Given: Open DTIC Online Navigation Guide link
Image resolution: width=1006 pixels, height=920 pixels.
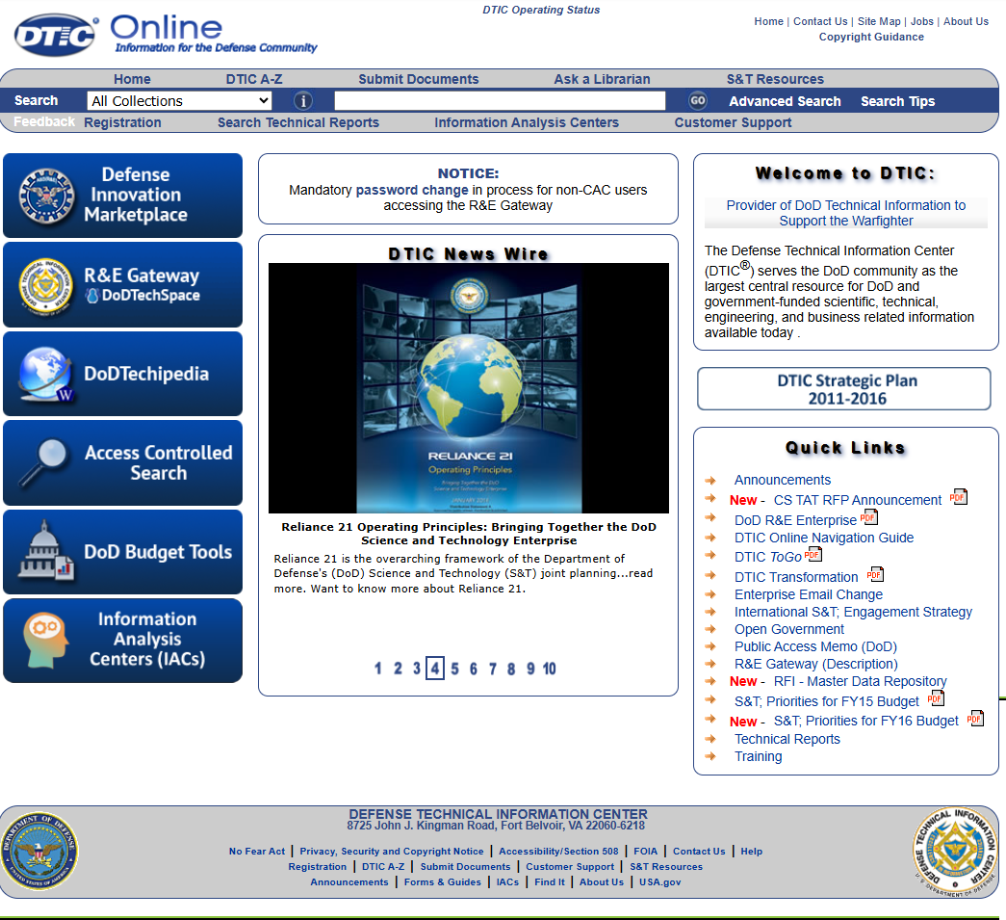Looking at the screenshot, I should tap(824, 538).
